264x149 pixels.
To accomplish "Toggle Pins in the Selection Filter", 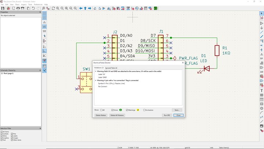I will [x=12, y=134].
